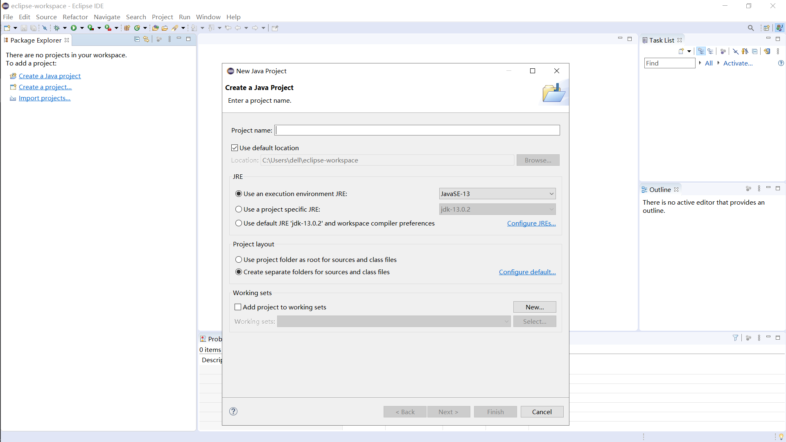Enable Add project to working sets

pos(238,307)
